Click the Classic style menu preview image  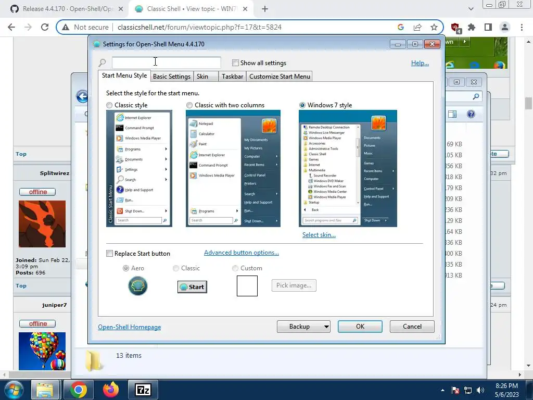click(139, 168)
